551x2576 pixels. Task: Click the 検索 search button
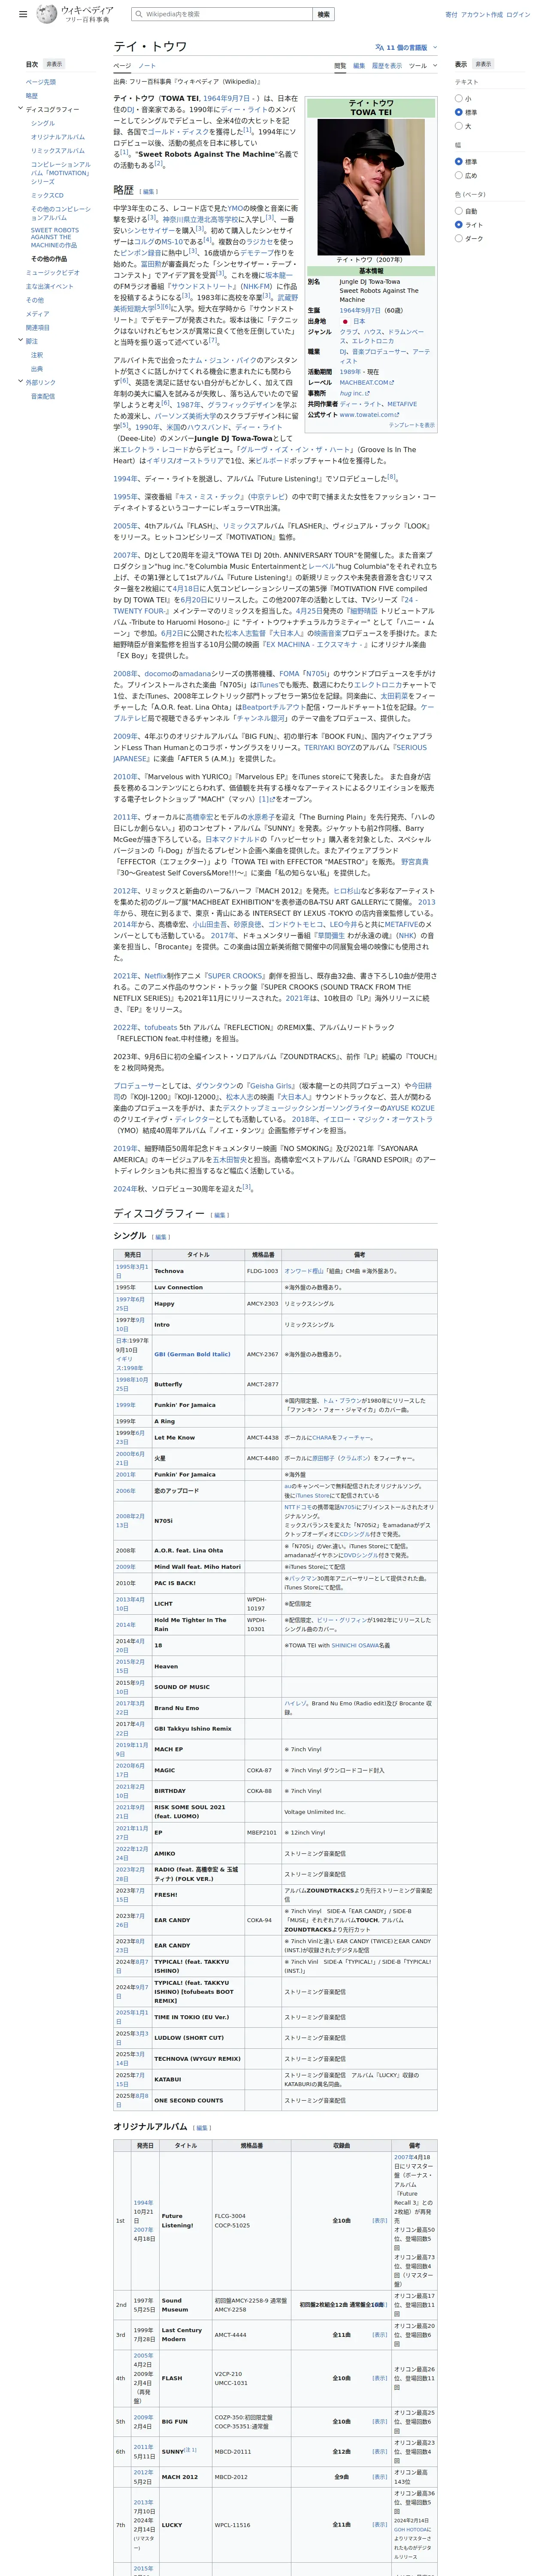[323, 14]
